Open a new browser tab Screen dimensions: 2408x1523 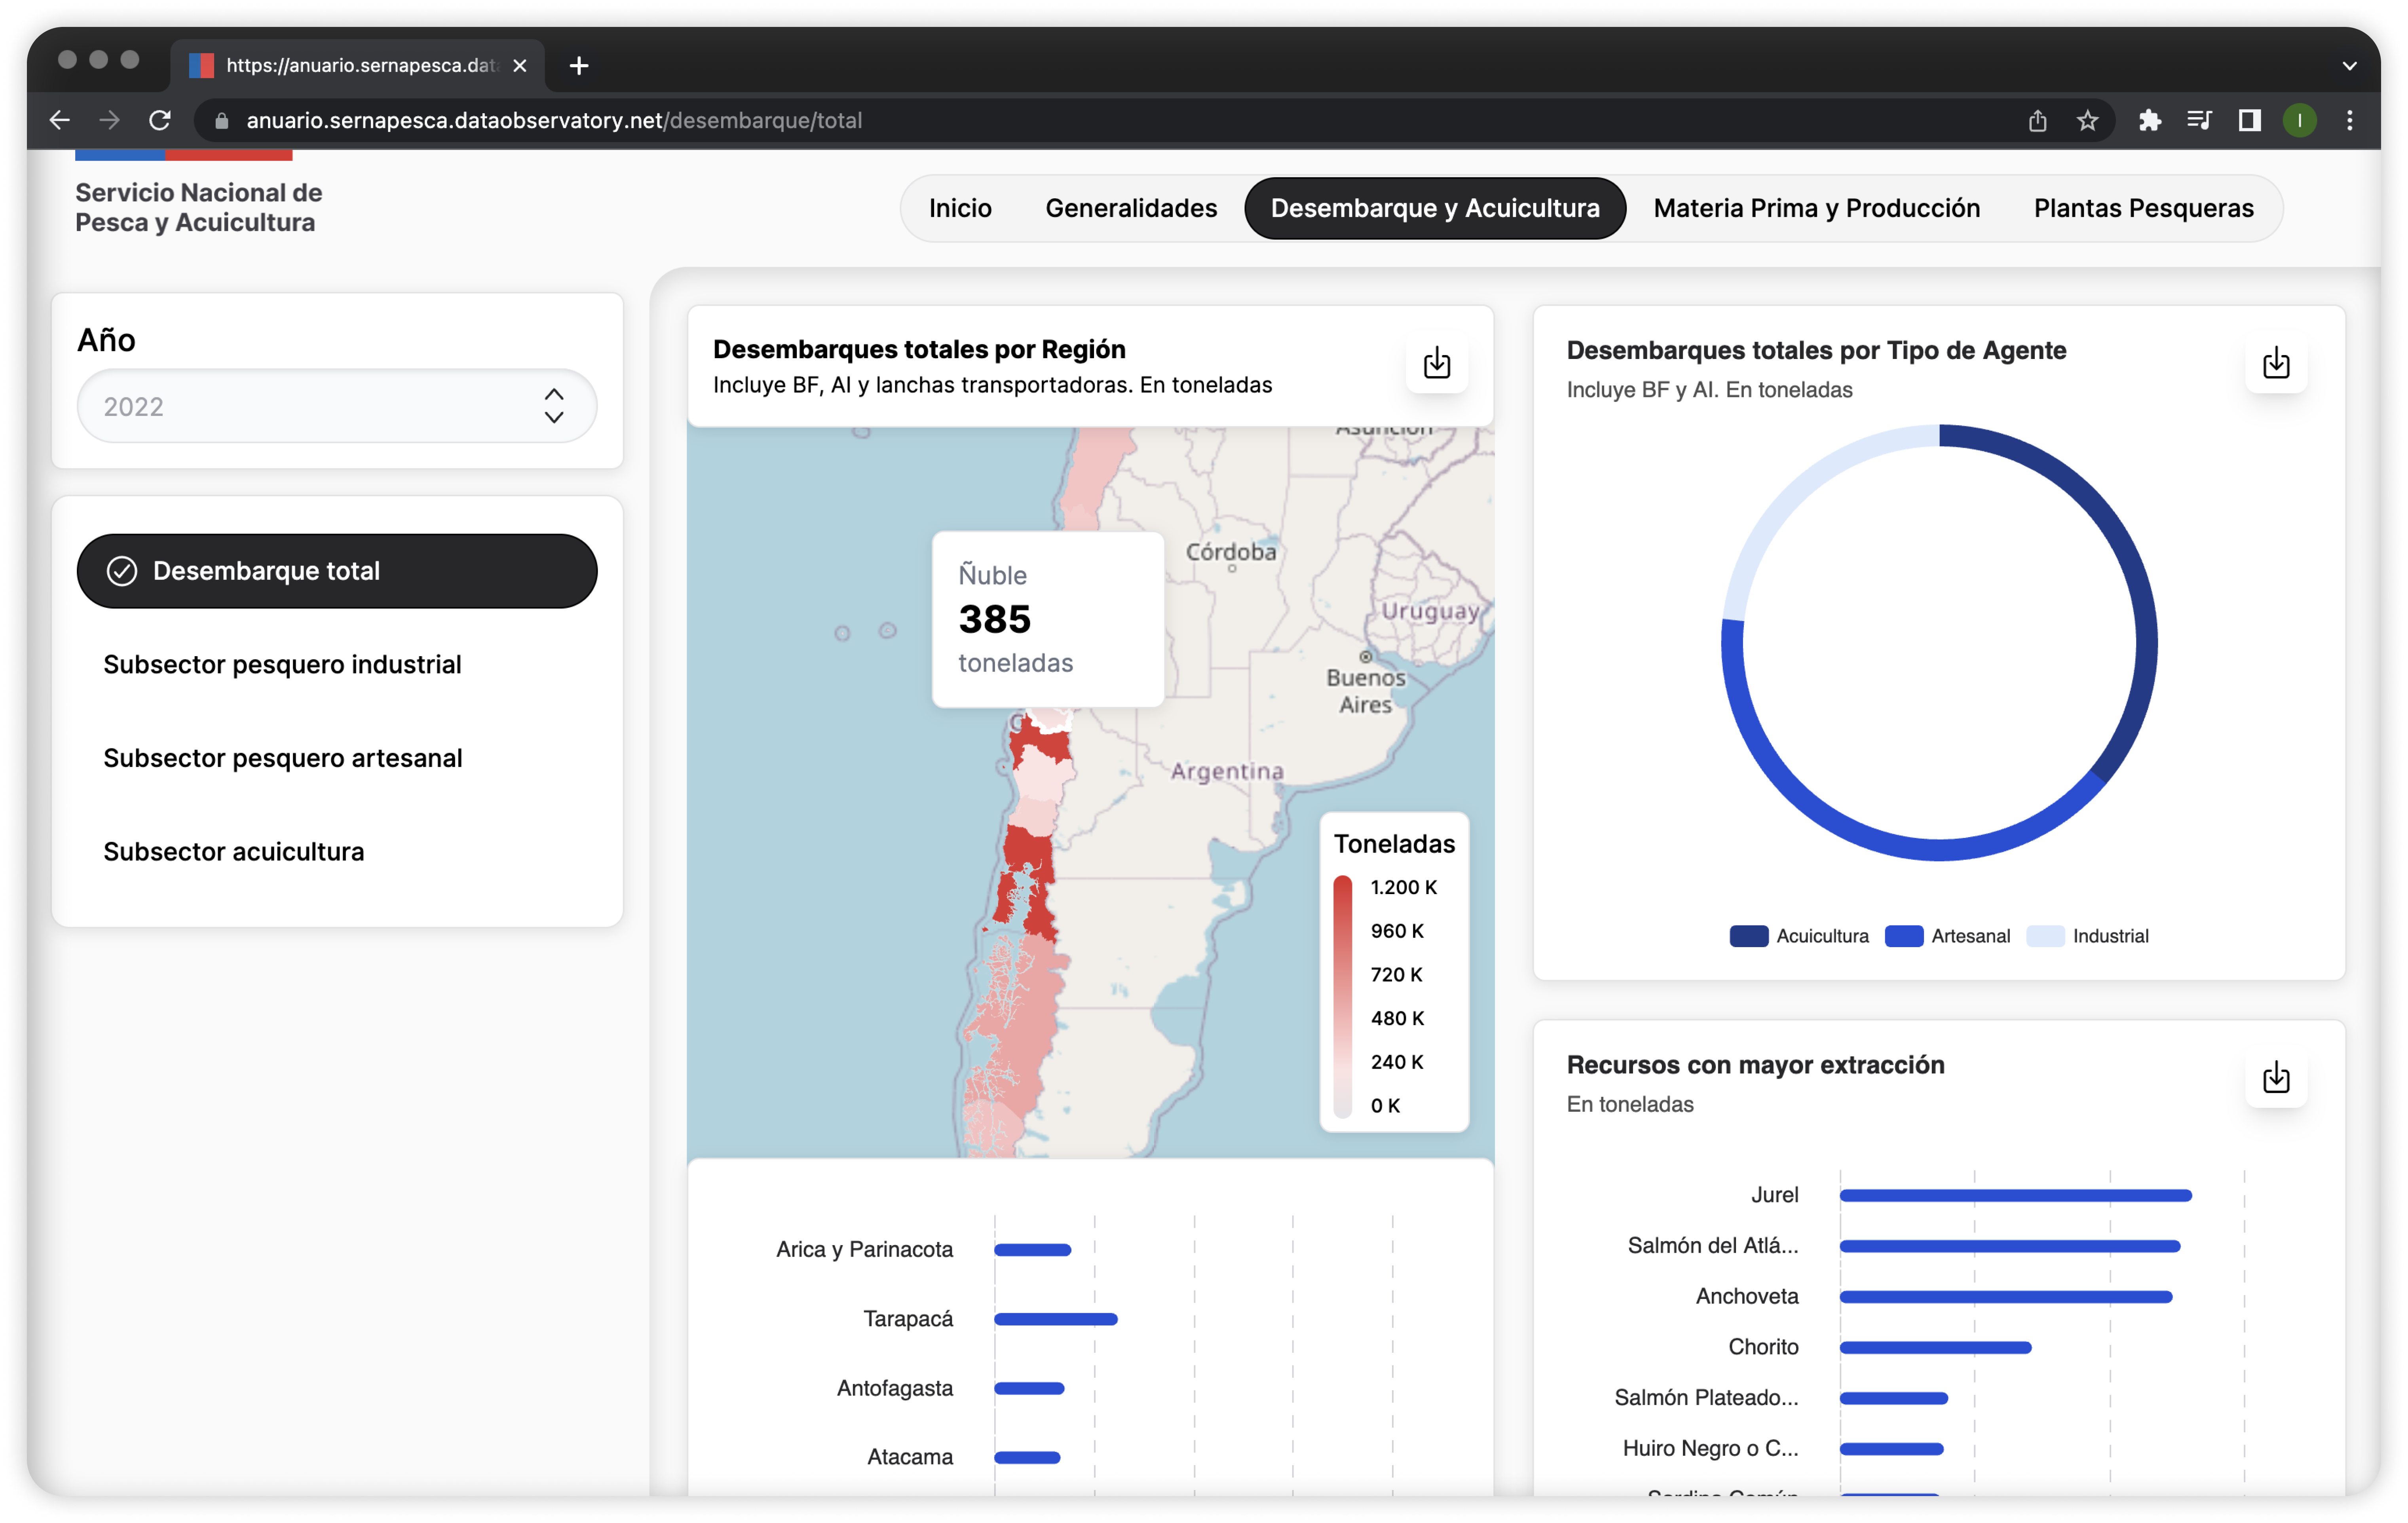coord(579,66)
